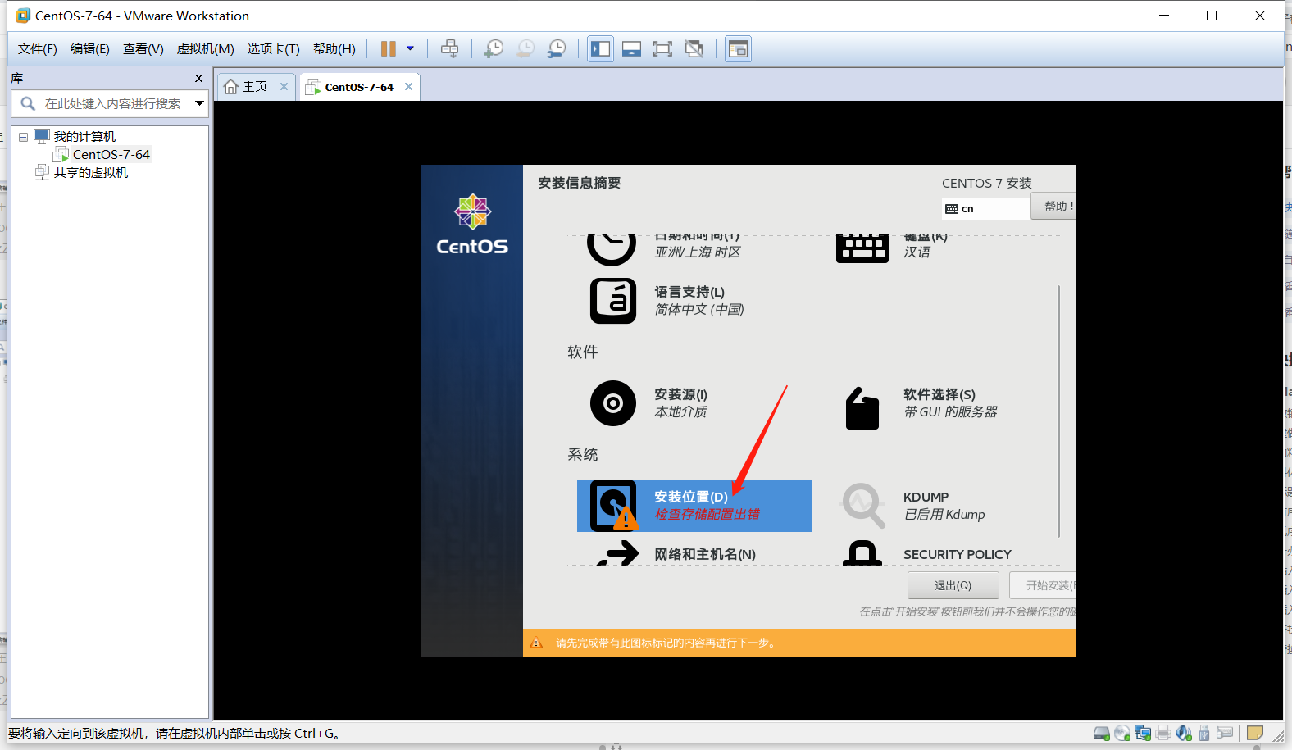
Task: Click the 带 GUI 的服务器 text
Action: [x=950, y=412]
